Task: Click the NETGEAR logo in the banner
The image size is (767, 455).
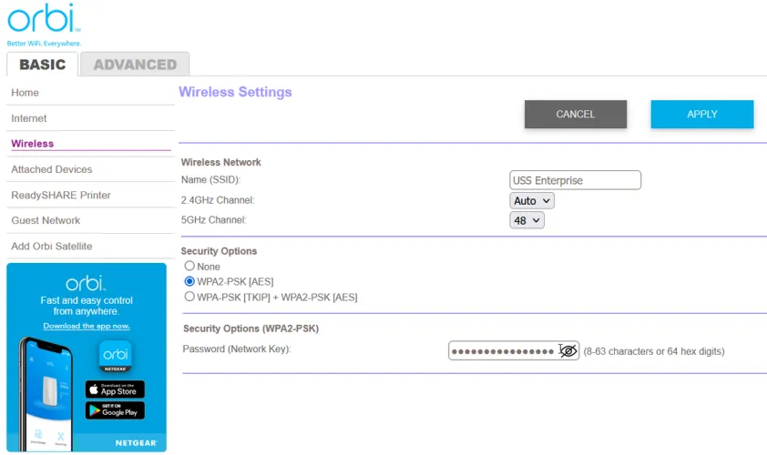Action: [x=136, y=443]
